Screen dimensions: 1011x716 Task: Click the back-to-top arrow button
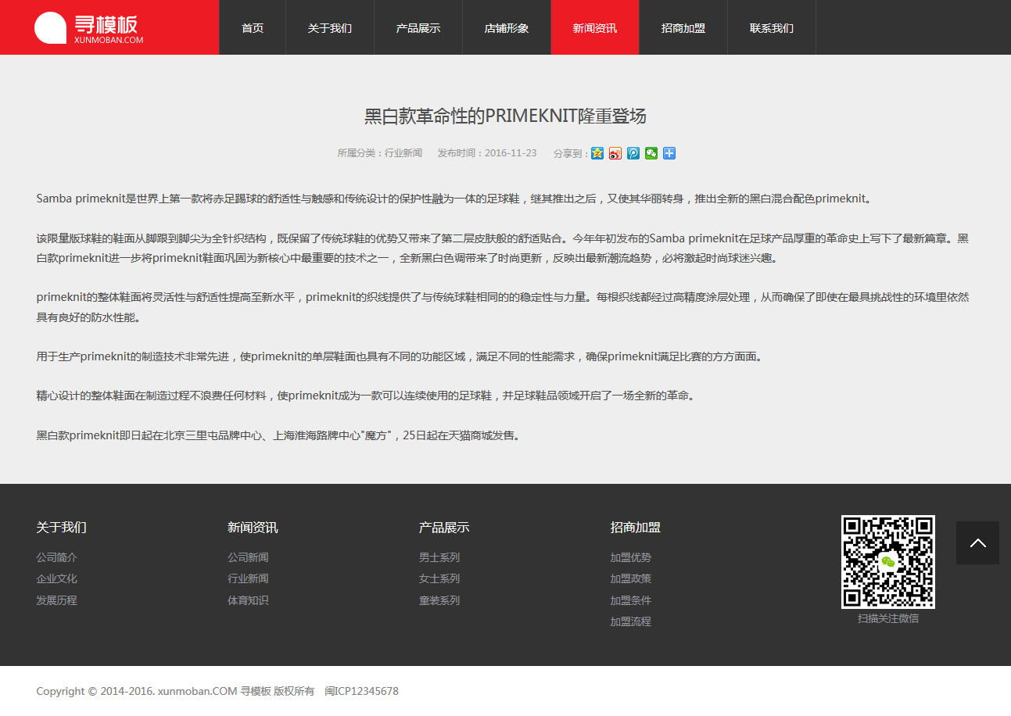point(977,542)
